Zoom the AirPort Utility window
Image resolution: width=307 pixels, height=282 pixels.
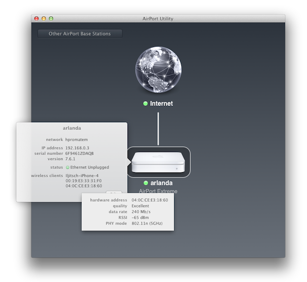(51, 19)
